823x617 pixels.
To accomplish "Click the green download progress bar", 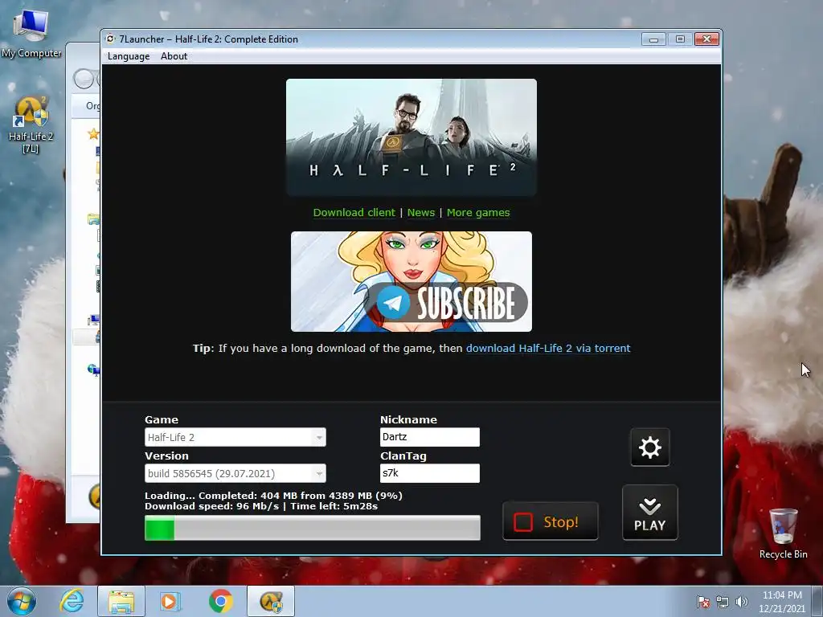I will pyautogui.click(x=313, y=528).
